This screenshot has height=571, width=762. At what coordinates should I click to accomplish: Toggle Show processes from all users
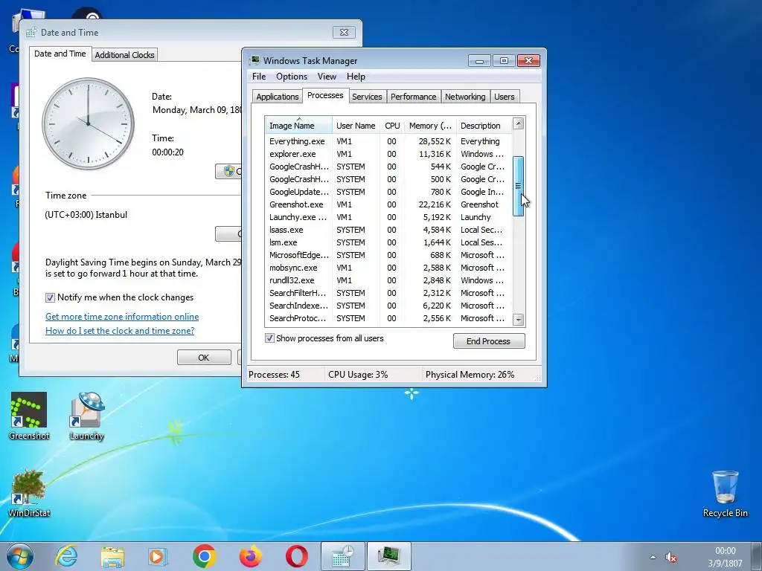coord(269,338)
